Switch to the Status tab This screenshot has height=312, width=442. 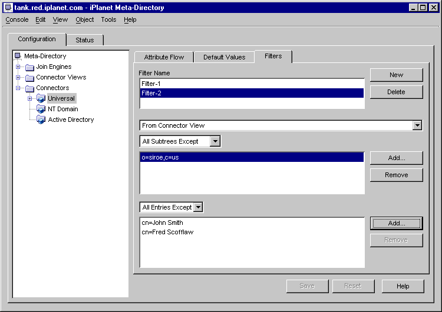click(x=85, y=40)
